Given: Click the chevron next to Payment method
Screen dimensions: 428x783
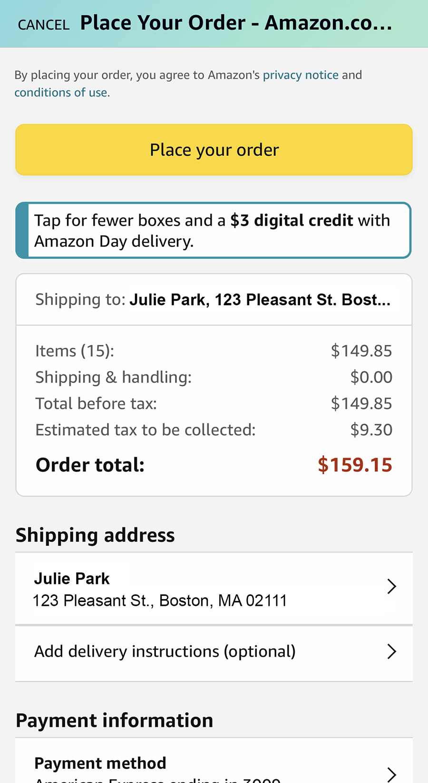Looking at the screenshot, I should 391,773.
